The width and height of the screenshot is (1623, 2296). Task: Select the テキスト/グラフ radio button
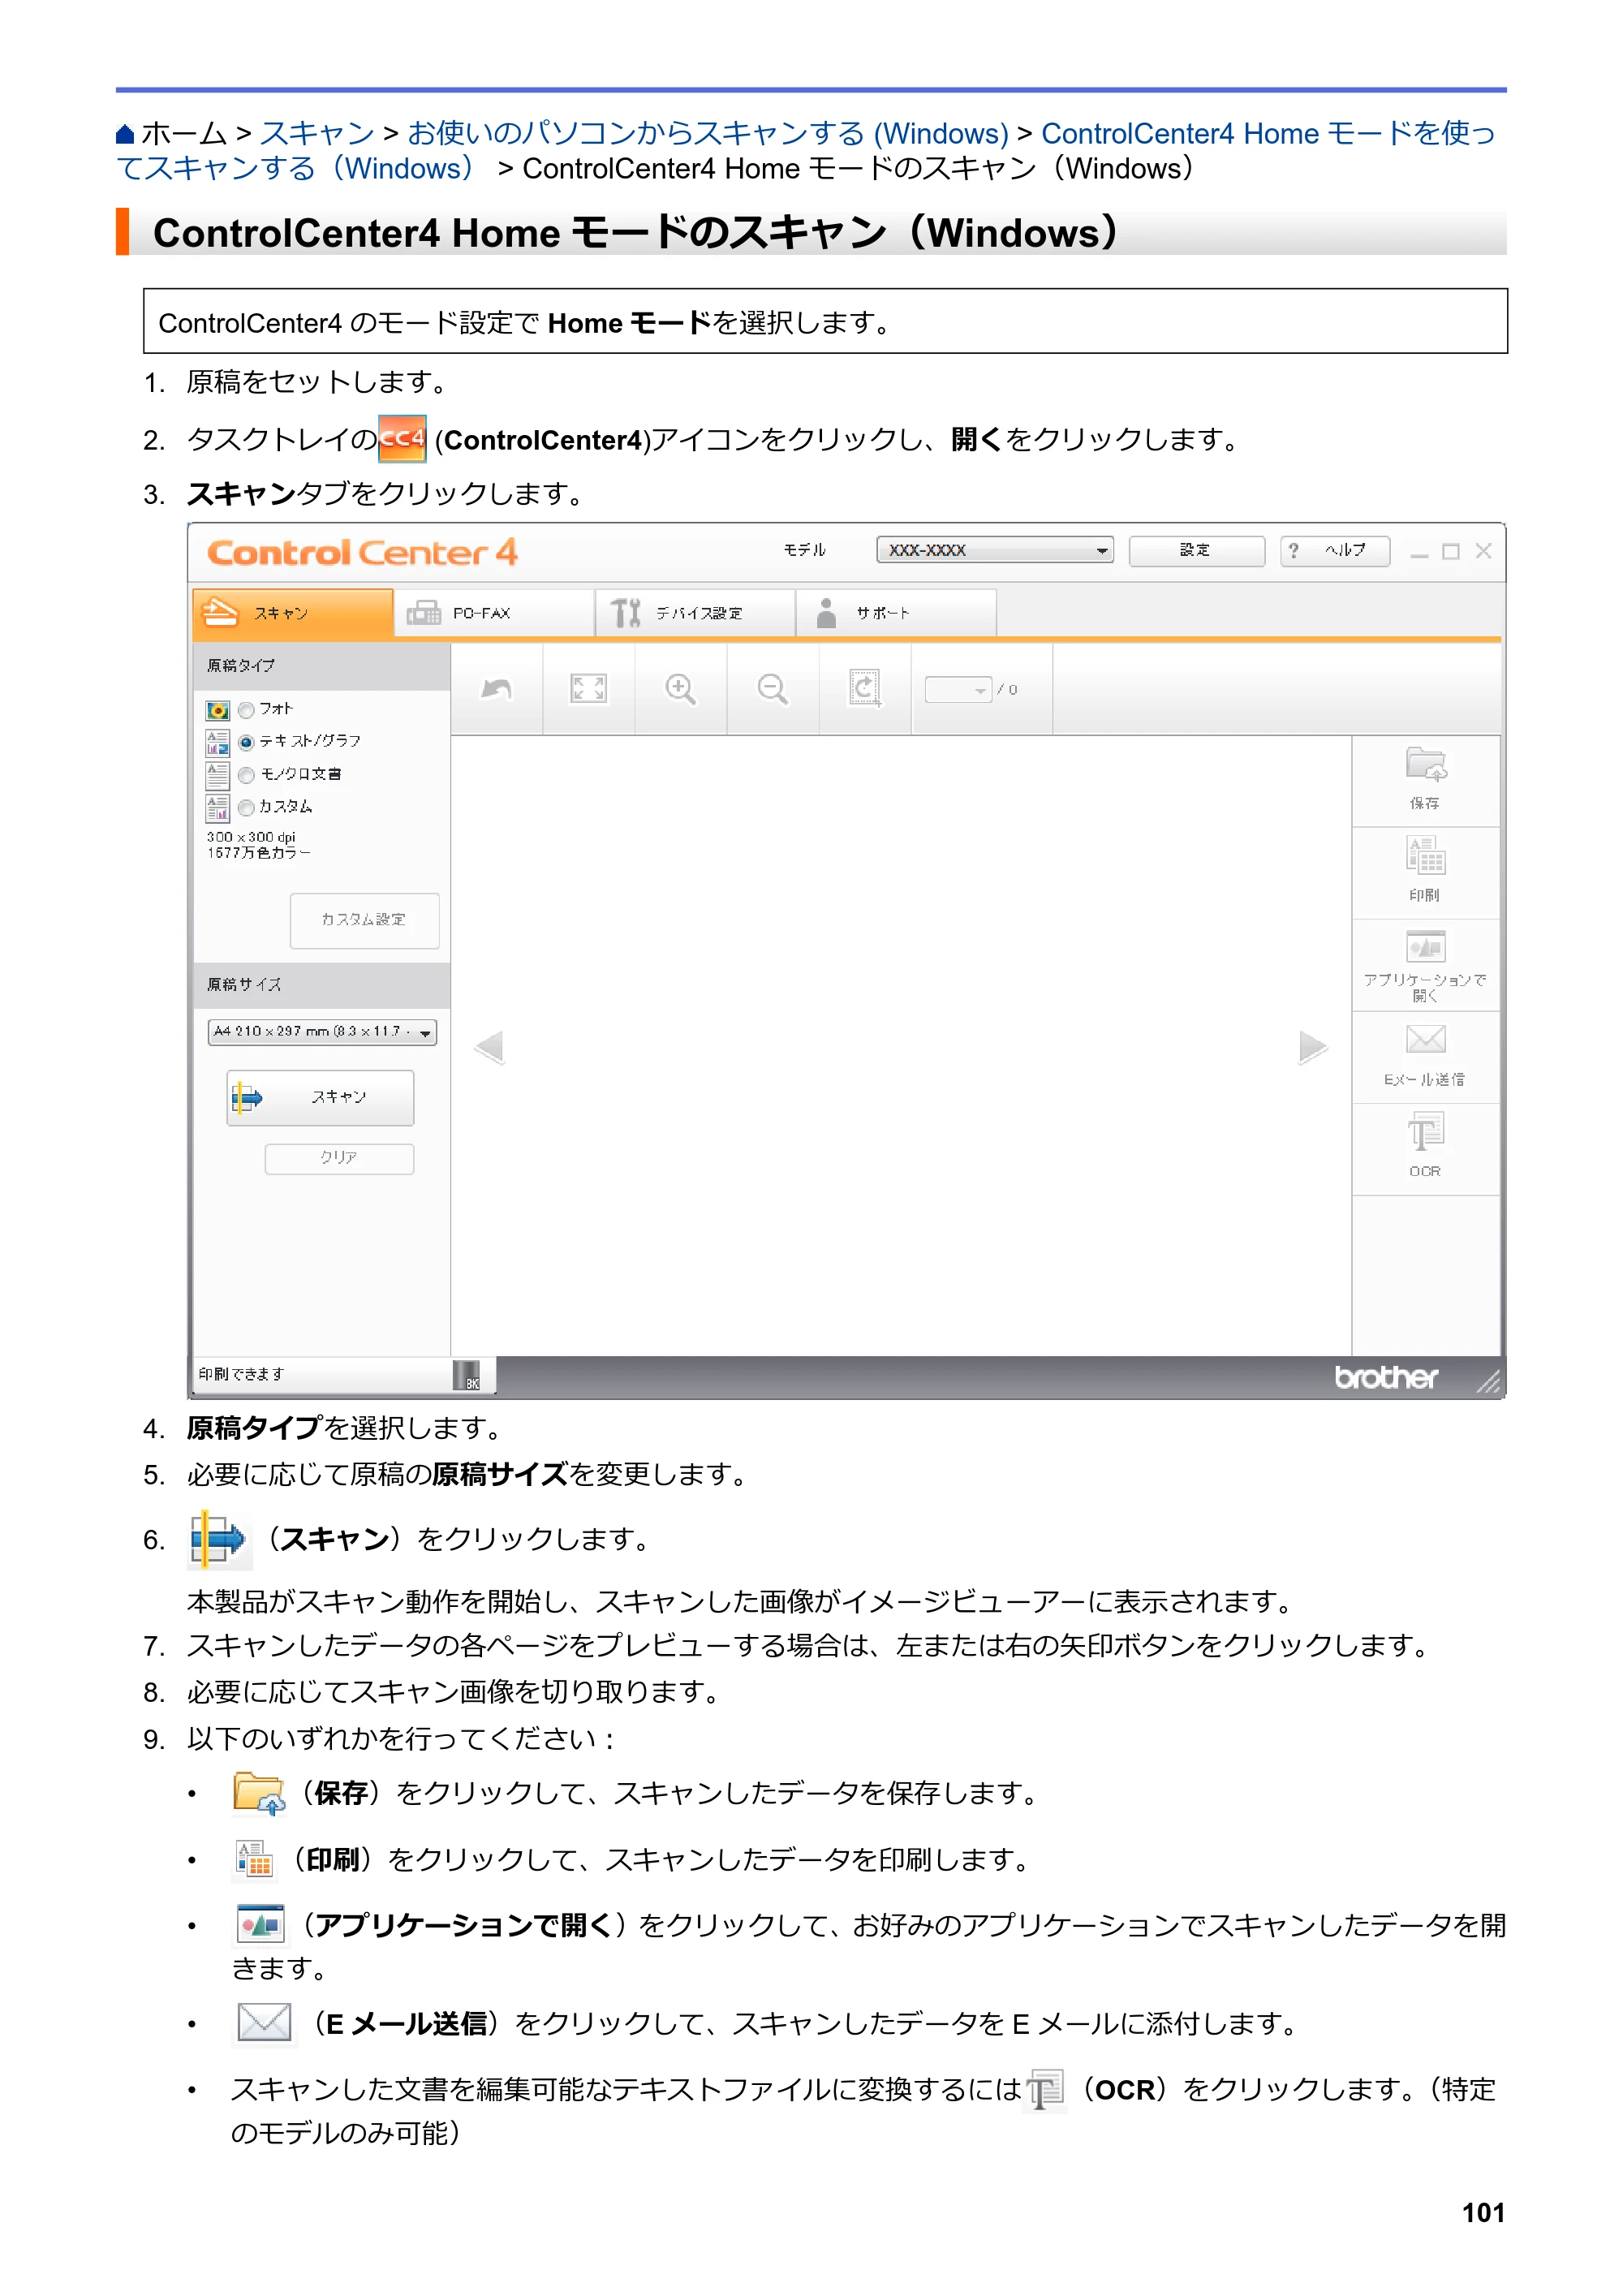pyautogui.click(x=246, y=742)
